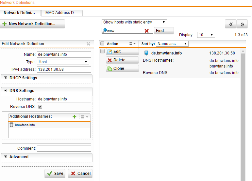The image size is (252, 181).
Task: Click the de.bmwfans.info result title
Action: pos(166,53)
